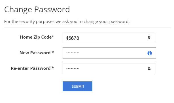Click the asterisk after Home Zip Code
The width and height of the screenshot is (174, 103).
click(x=53, y=36)
